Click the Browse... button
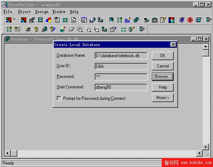 point(162,76)
